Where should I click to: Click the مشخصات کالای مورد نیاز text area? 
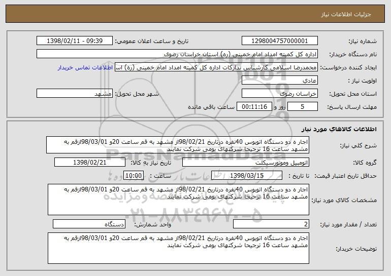(x=178, y=200)
